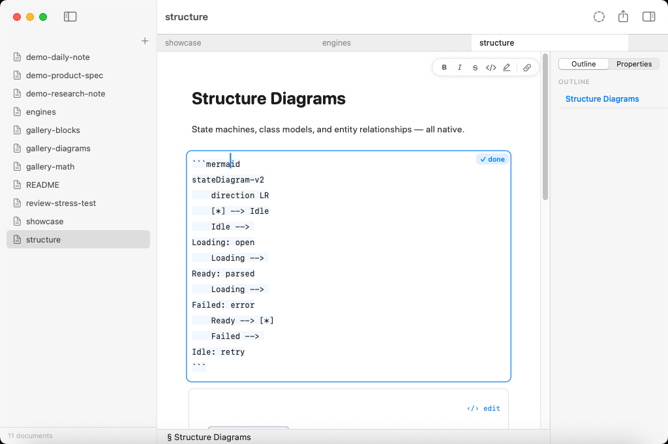Select the structure tab
Screen dimensions: 668x444
coord(549,43)
